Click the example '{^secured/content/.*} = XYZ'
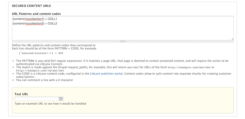This screenshot has height=119, width=245. tap(41, 53)
